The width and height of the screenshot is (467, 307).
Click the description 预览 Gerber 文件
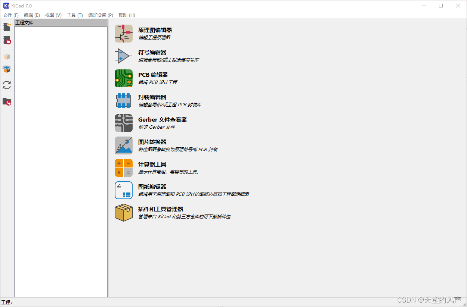click(x=157, y=127)
